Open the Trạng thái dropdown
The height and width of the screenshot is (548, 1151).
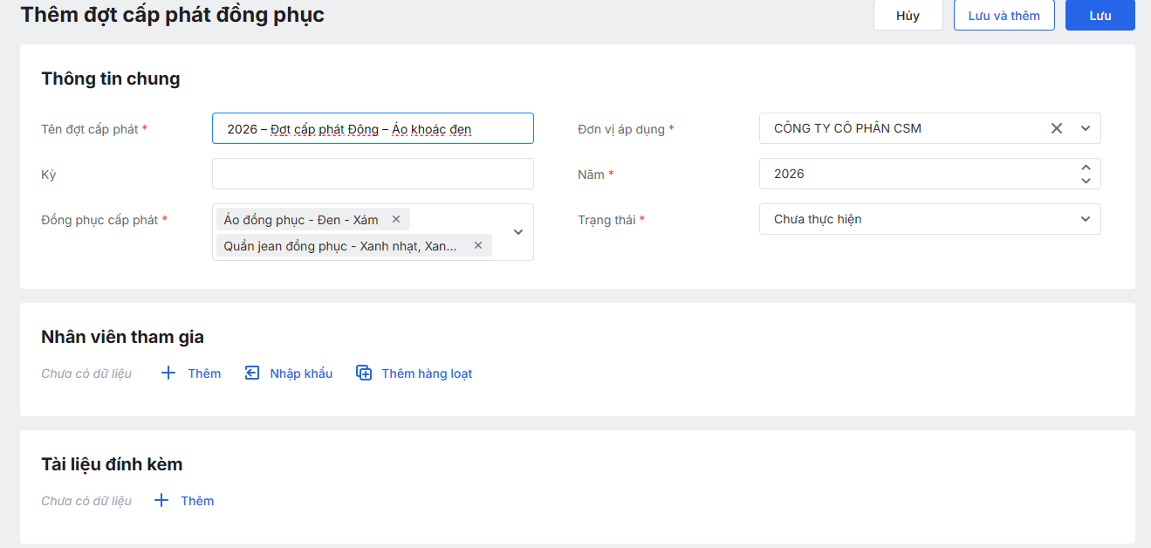(x=1086, y=219)
